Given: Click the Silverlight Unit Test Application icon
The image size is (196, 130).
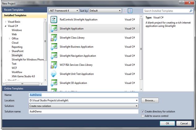Looking at the screenshot, I should [x=54, y=74].
